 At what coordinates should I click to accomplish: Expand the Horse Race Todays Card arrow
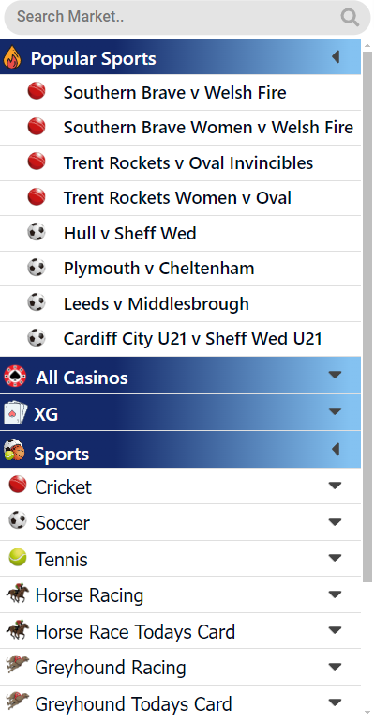point(335,630)
